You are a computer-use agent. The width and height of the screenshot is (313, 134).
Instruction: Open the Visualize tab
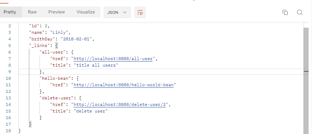pyautogui.click(x=86, y=12)
